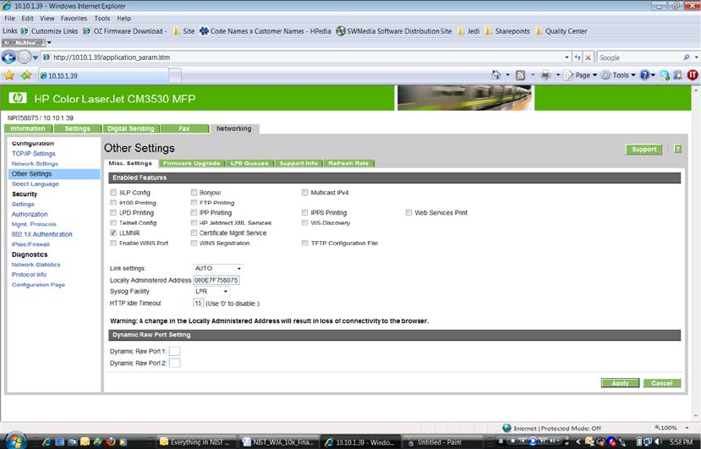Click the IE forward arrow button
The image size is (701, 449).
pyautogui.click(x=25, y=57)
